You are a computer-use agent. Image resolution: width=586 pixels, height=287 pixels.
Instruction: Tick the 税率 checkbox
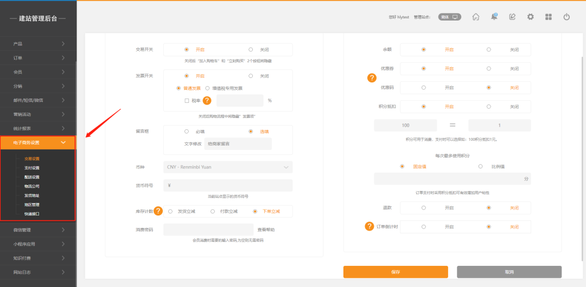pos(187,101)
